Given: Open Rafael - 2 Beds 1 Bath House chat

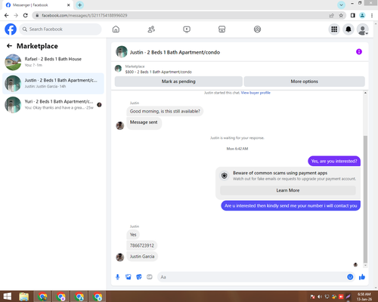Looking at the screenshot, I should 53,62.
